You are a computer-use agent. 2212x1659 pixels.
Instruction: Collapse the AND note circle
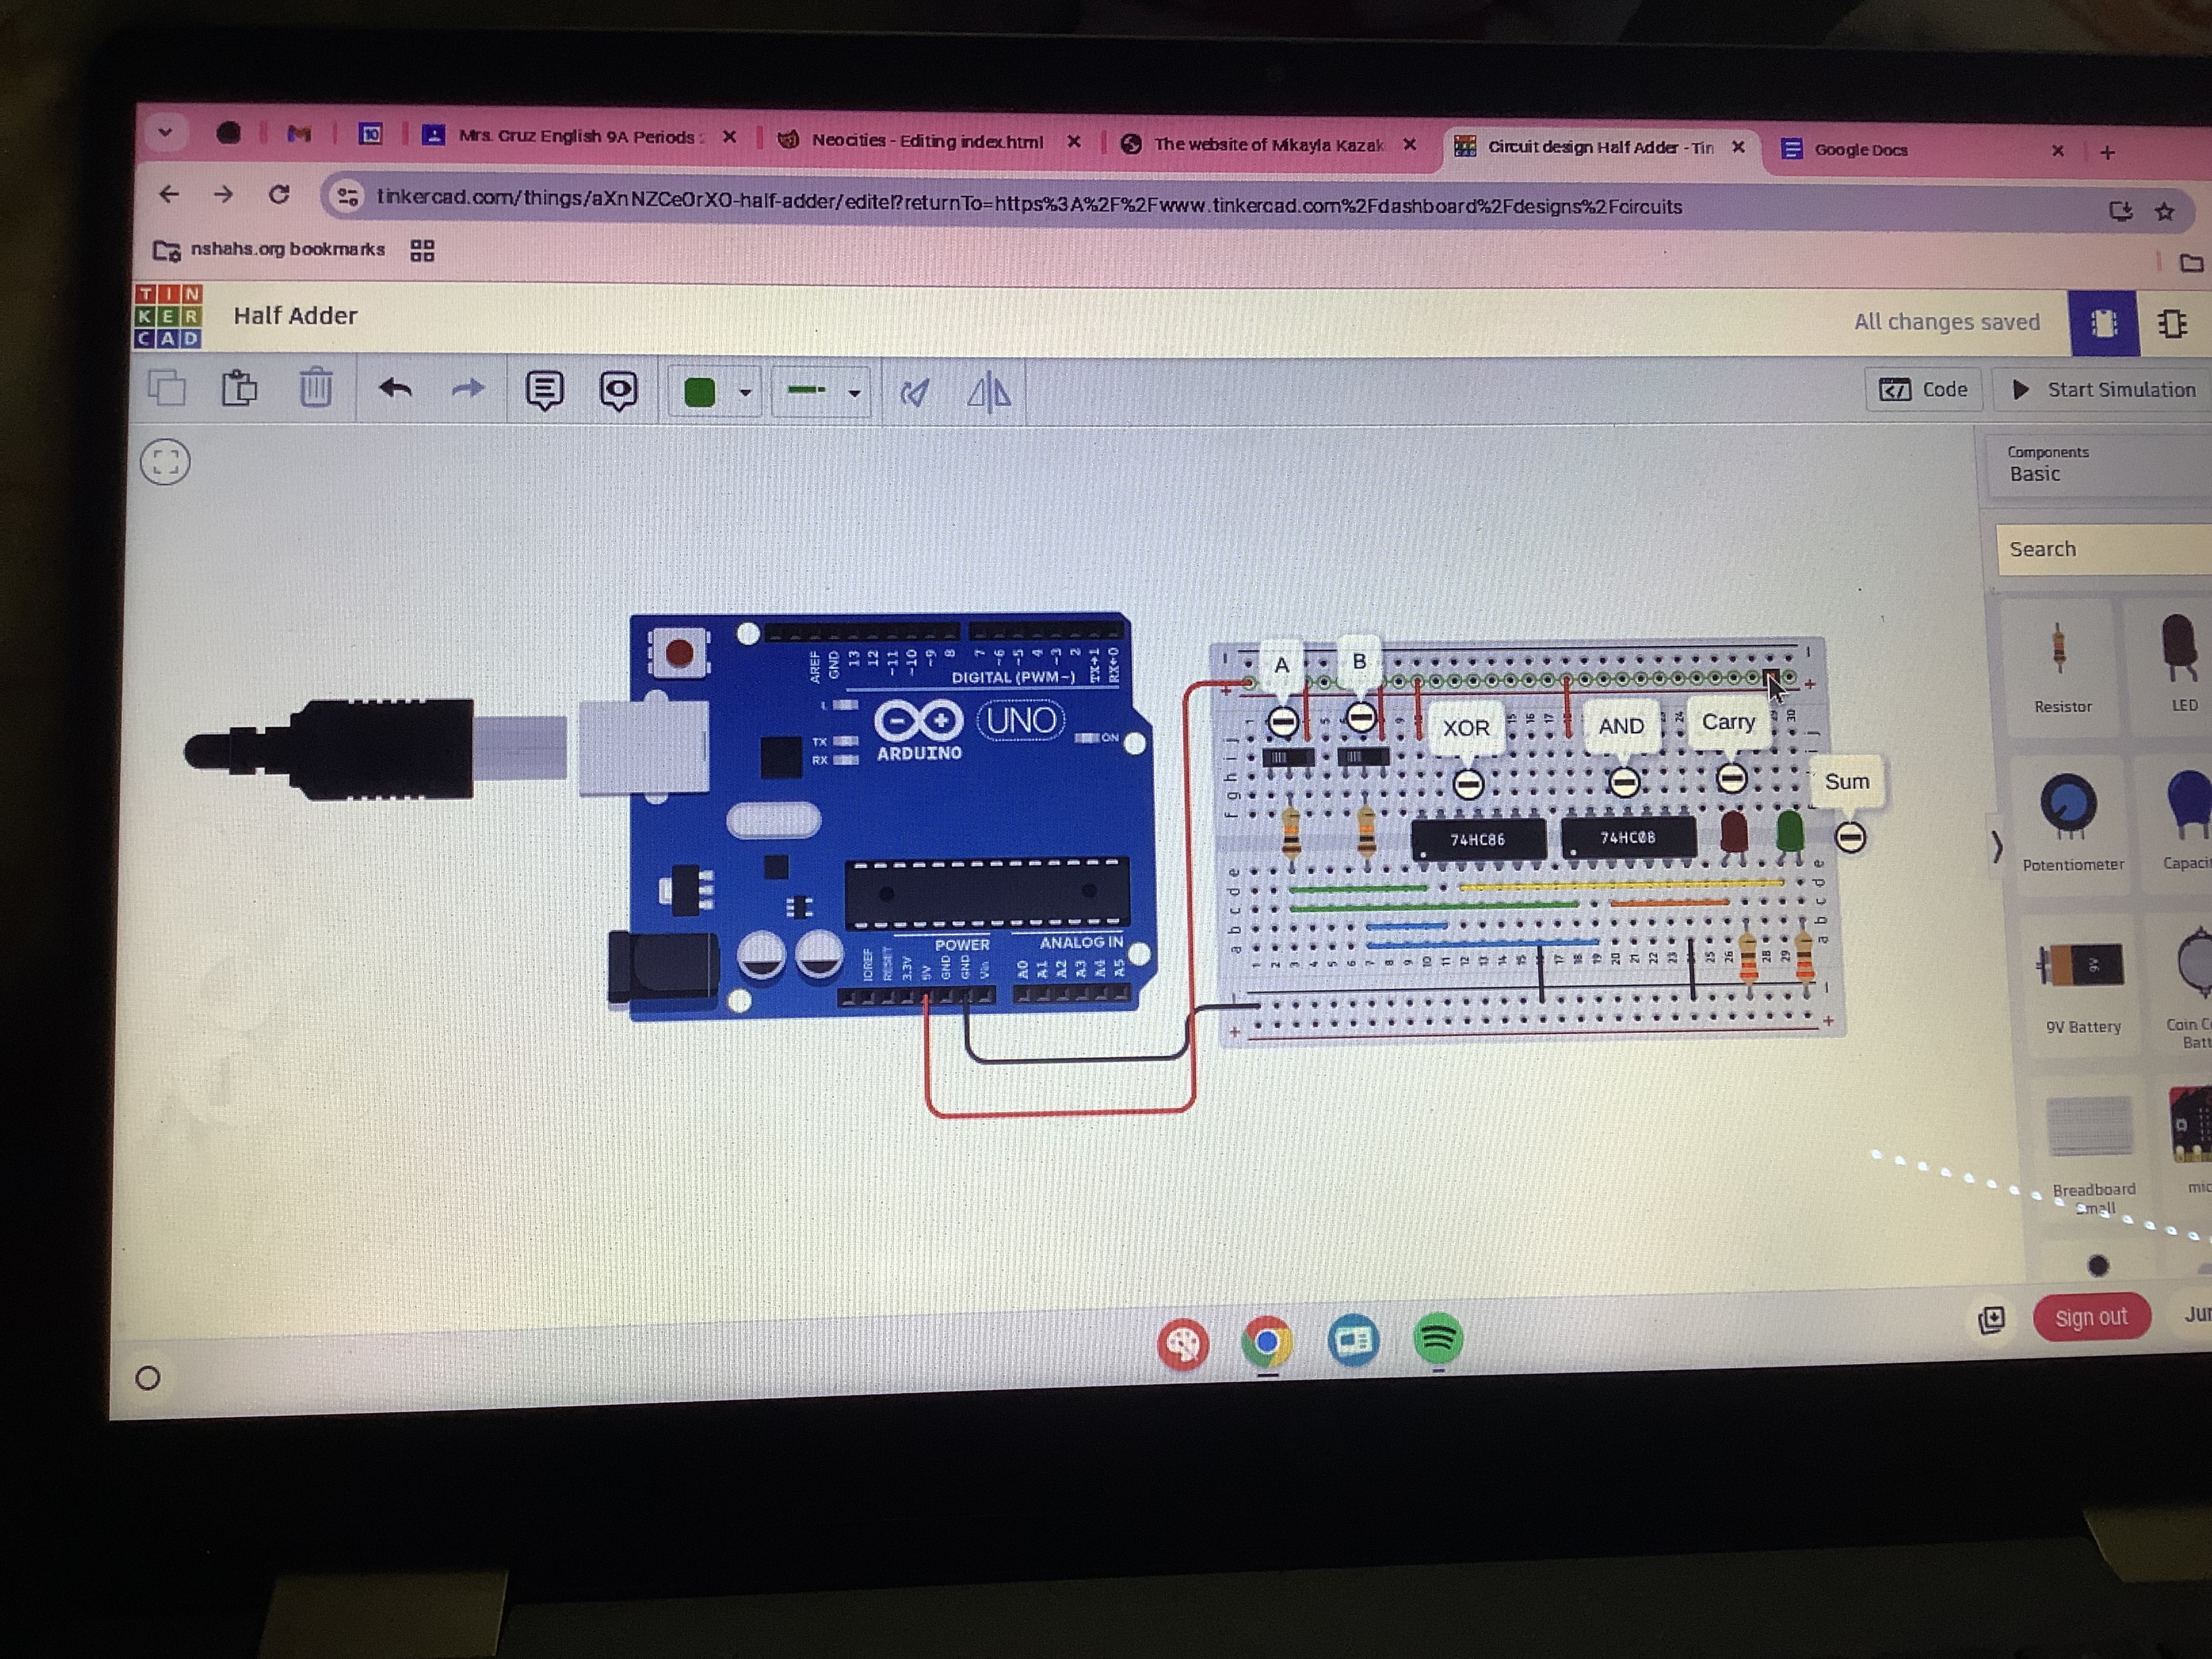click(x=1623, y=782)
